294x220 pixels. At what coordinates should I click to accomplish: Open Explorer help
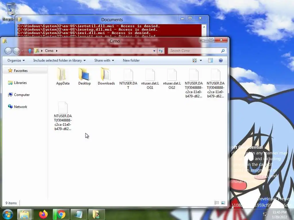coord(221,60)
